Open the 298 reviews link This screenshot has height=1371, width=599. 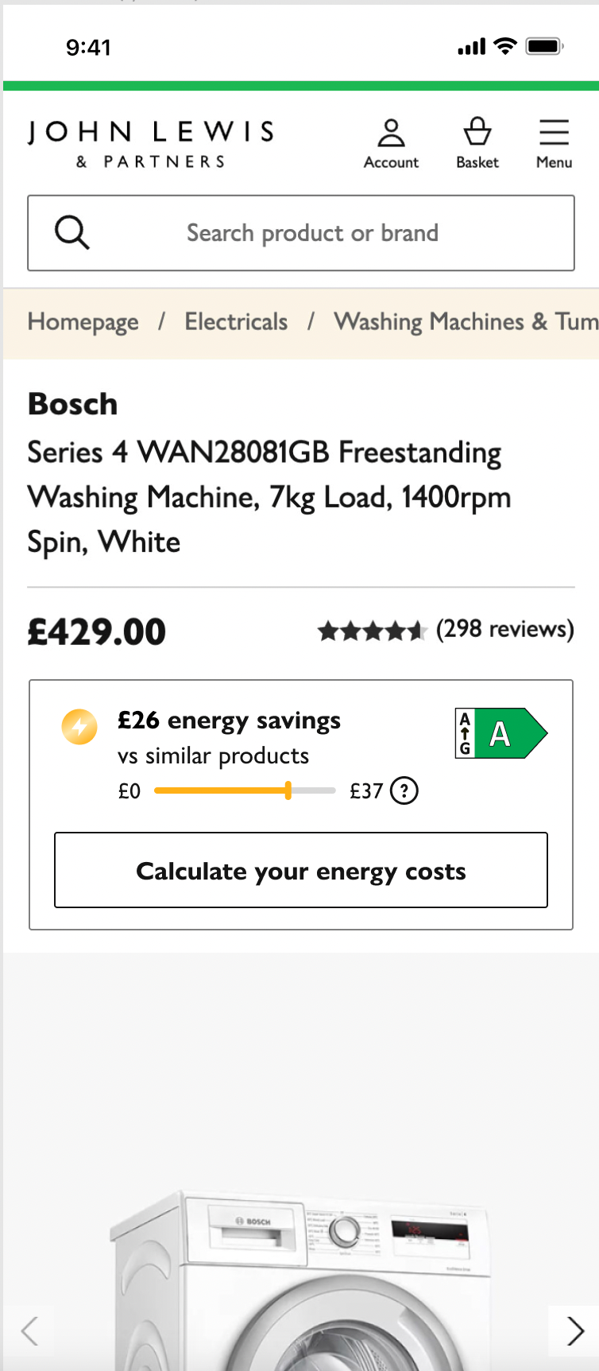pyautogui.click(x=505, y=630)
